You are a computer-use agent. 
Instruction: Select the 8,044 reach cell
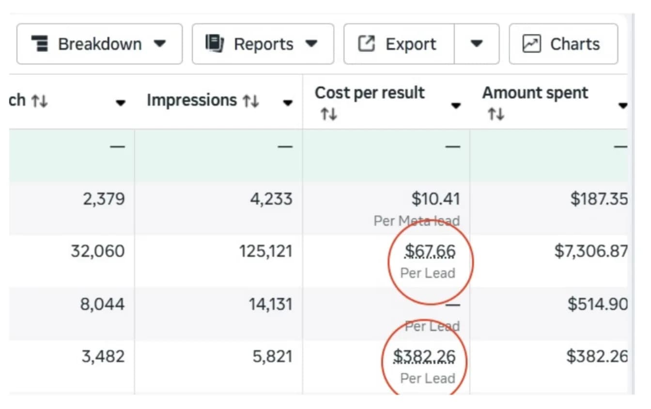pyautogui.click(x=103, y=304)
